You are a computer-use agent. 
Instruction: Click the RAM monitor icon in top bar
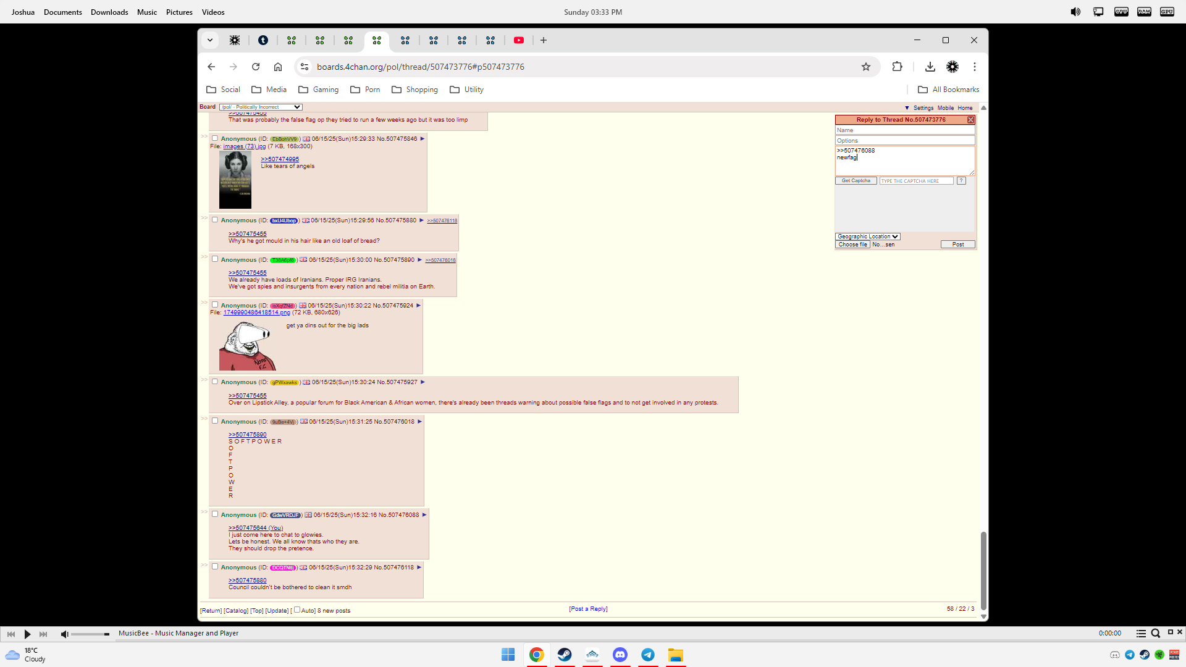click(1144, 12)
